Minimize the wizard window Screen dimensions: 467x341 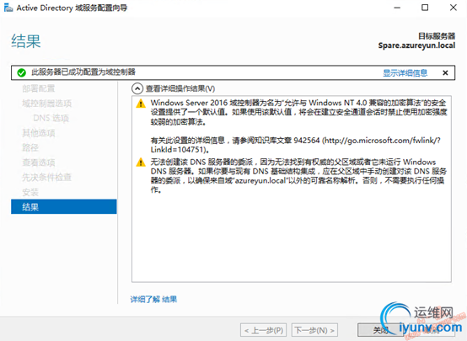click(x=397, y=8)
